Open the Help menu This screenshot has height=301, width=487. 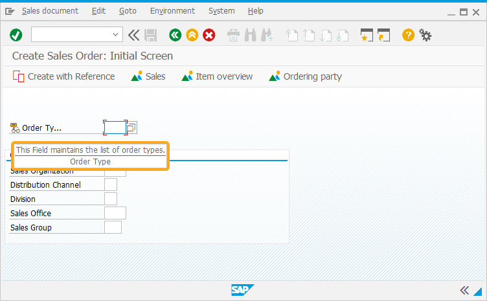pos(255,11)
